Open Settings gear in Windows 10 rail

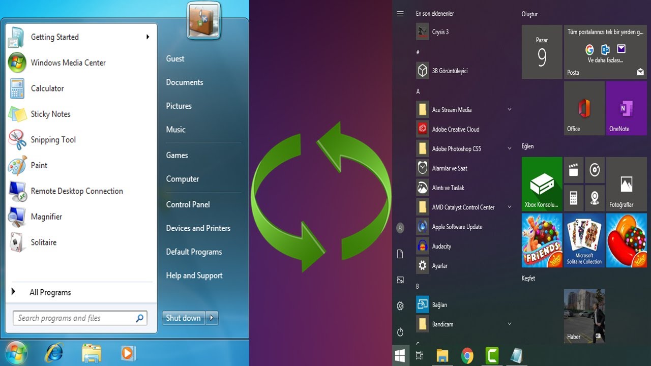coord(400,306)
